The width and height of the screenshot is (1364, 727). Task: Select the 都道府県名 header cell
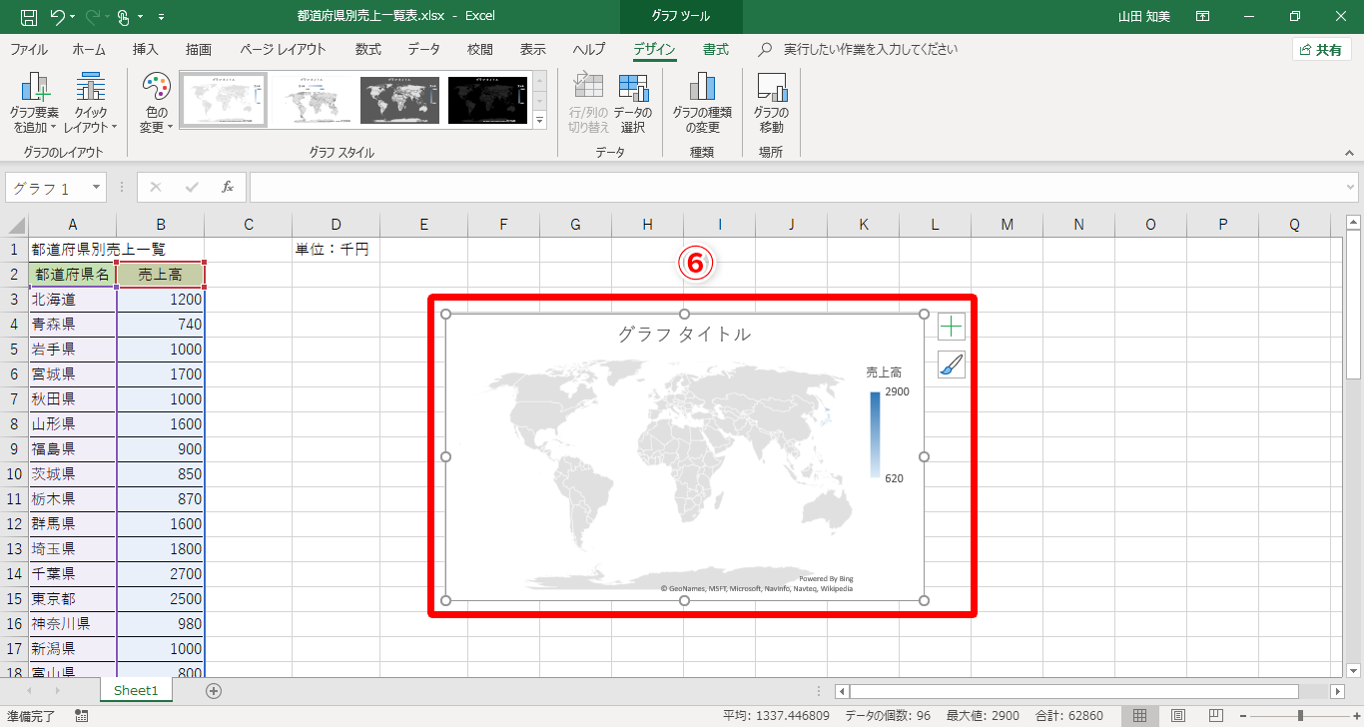[x=72, y=275]
